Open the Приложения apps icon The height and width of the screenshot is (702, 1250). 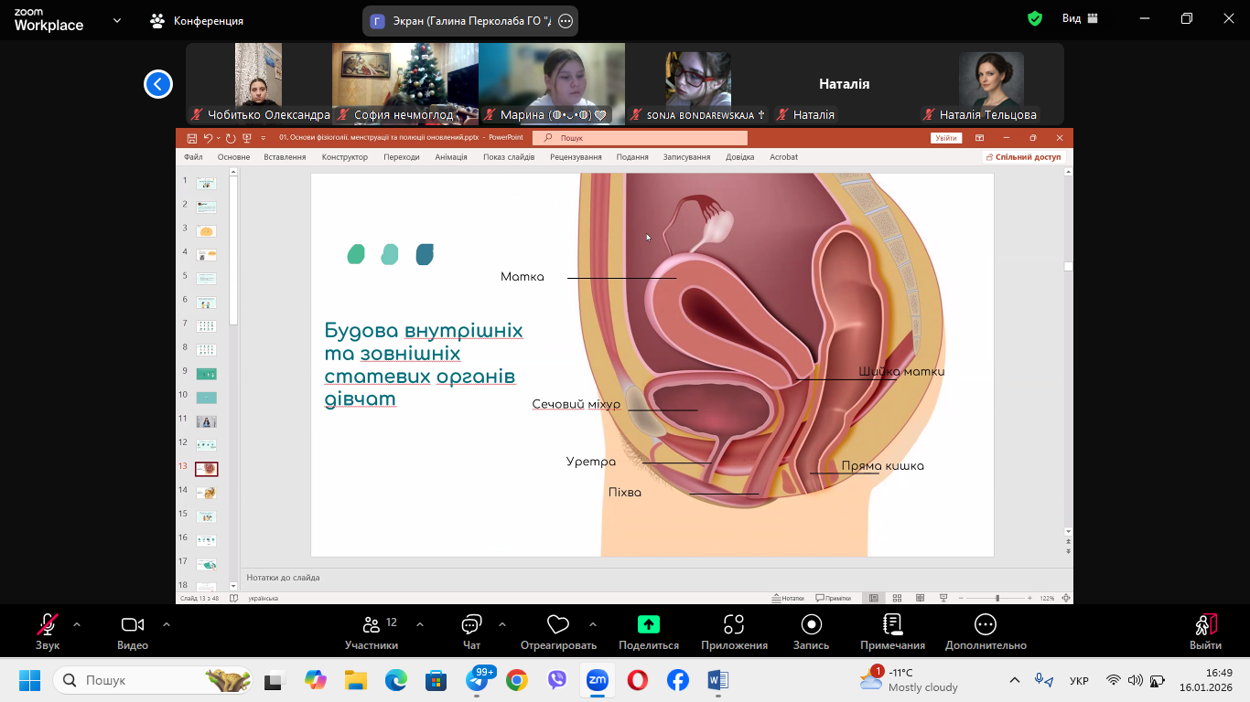[734, 624]
